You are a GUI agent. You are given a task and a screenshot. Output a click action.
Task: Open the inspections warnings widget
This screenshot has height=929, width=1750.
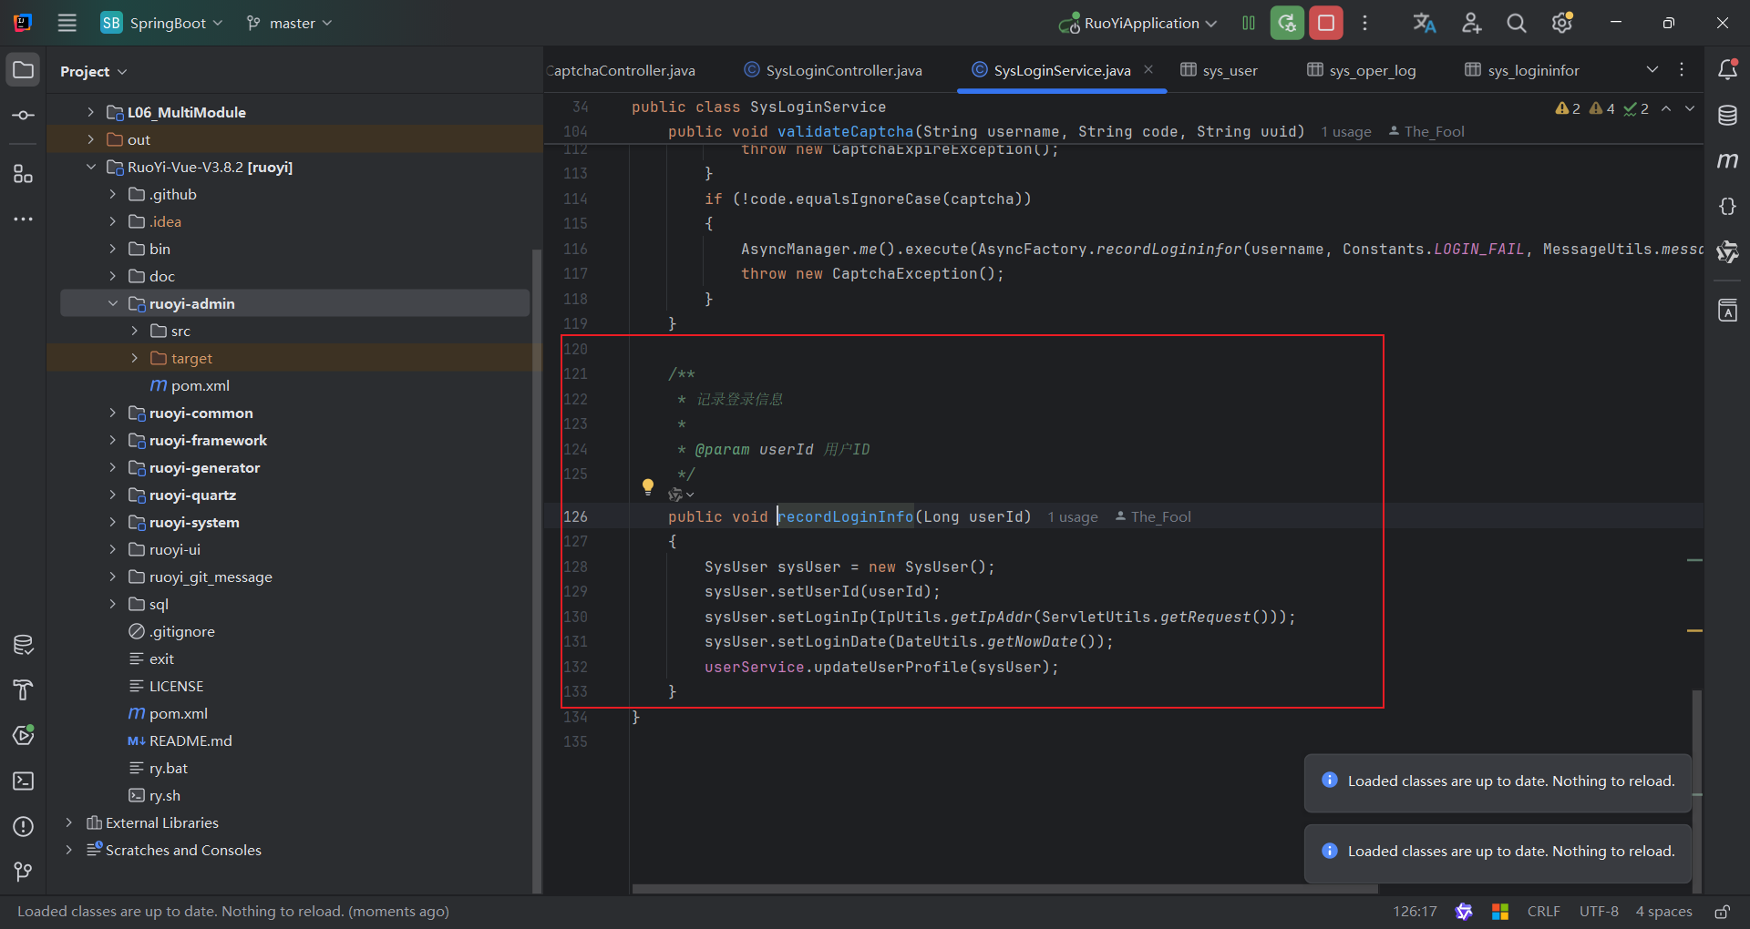[1601, 108]
